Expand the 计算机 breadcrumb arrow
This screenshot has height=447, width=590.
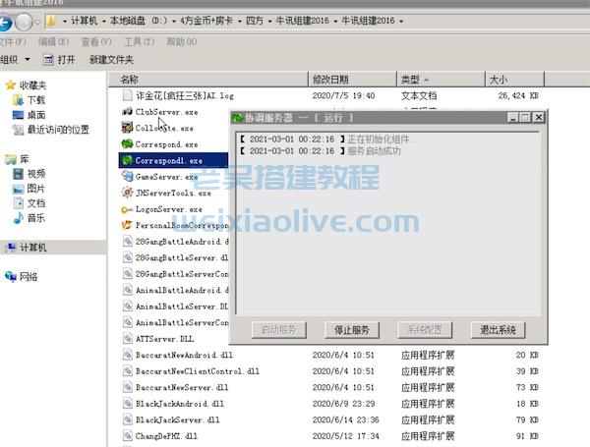coord(103,21)
